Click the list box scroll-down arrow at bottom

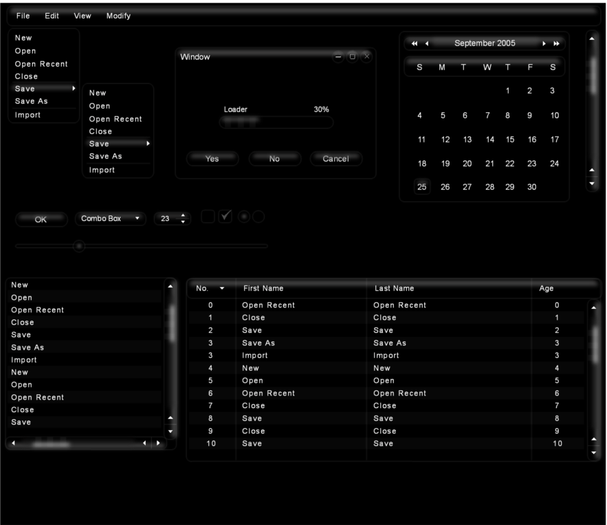170,431
